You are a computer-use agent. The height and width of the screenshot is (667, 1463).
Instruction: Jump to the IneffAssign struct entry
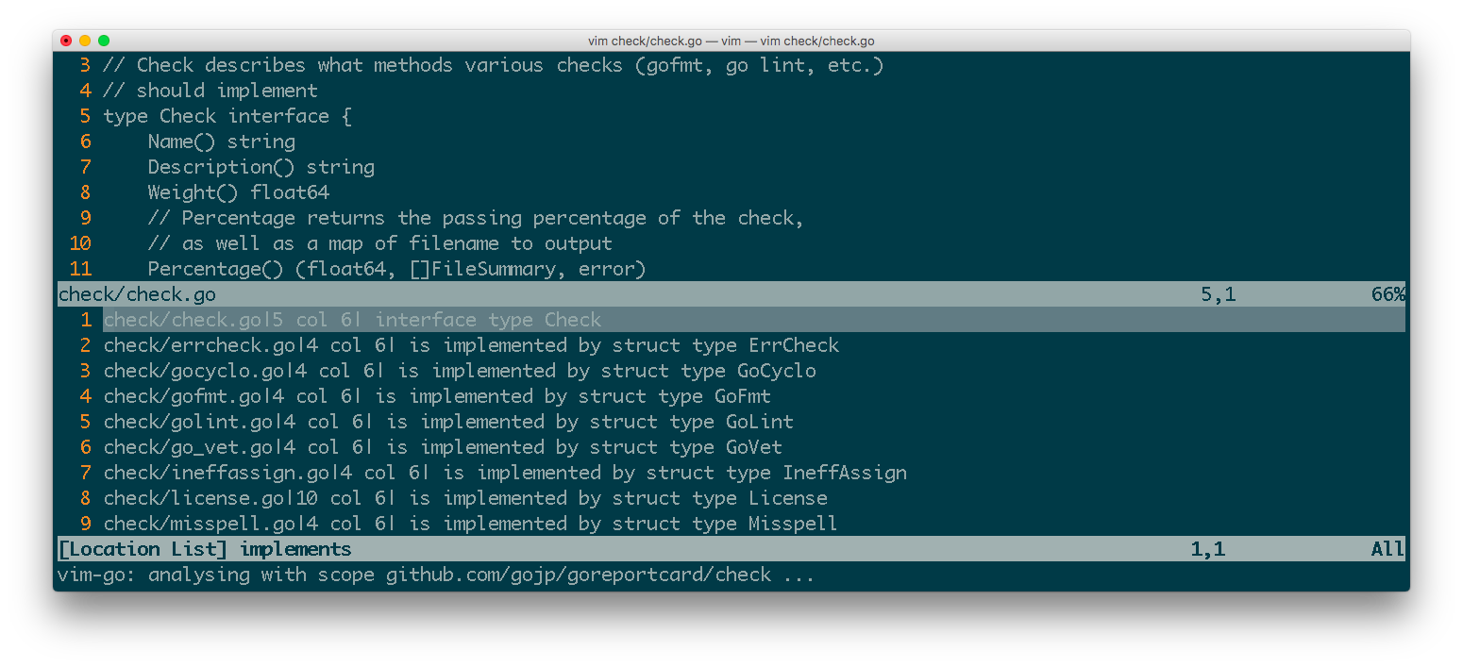coord(505,473)
